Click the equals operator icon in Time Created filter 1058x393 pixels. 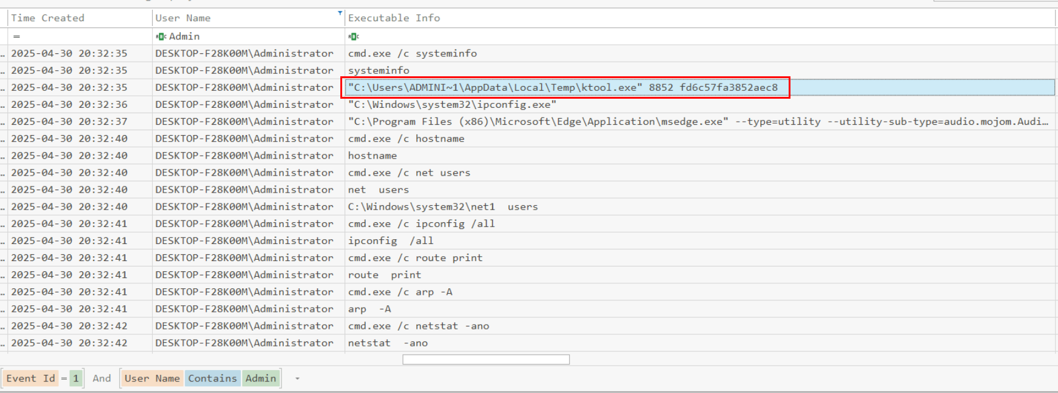point(16,36)
